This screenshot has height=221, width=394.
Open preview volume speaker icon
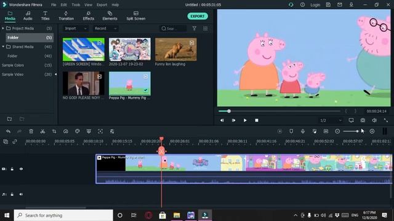point(374,120)
